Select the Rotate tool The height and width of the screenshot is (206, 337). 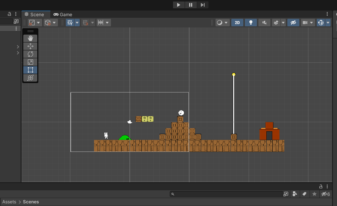coord(30,54)
